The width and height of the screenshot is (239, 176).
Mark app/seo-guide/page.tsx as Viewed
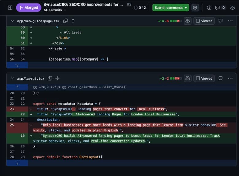pyautogui.click(x=204, y=21)
